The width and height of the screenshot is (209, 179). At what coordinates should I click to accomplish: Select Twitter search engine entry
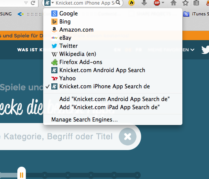pyautogui.click(x=113, y=46)
